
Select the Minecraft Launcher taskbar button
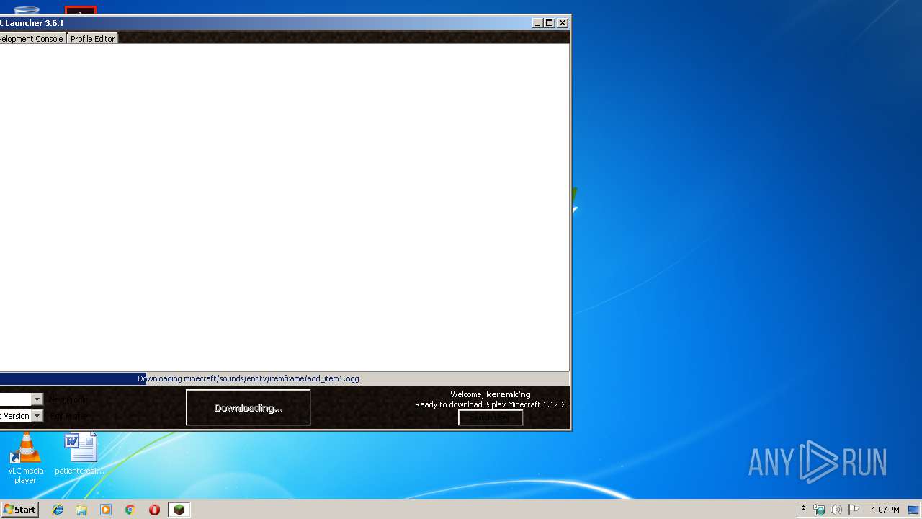tap(179, 510)
